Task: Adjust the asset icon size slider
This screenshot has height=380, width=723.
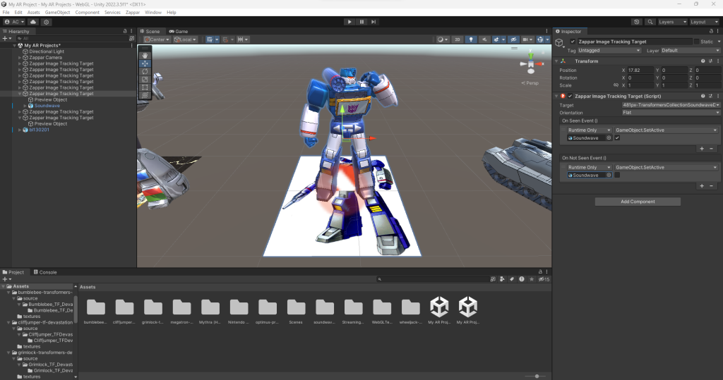Action: [x=537, y=376]
